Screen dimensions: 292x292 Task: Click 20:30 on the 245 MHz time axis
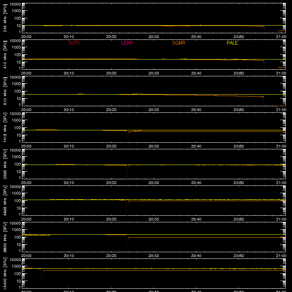154,37
